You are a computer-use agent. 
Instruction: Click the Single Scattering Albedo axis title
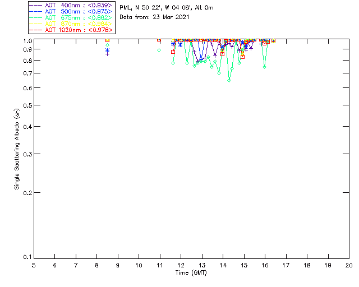click(17, 149)
